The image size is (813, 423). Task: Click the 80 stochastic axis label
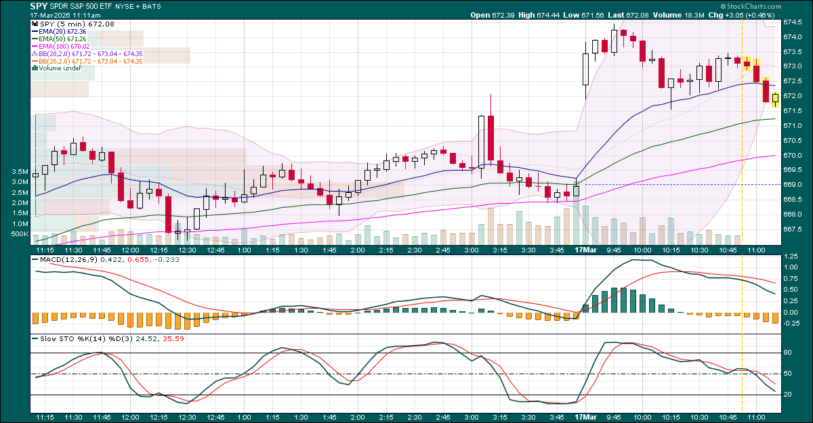pos(788,353)
